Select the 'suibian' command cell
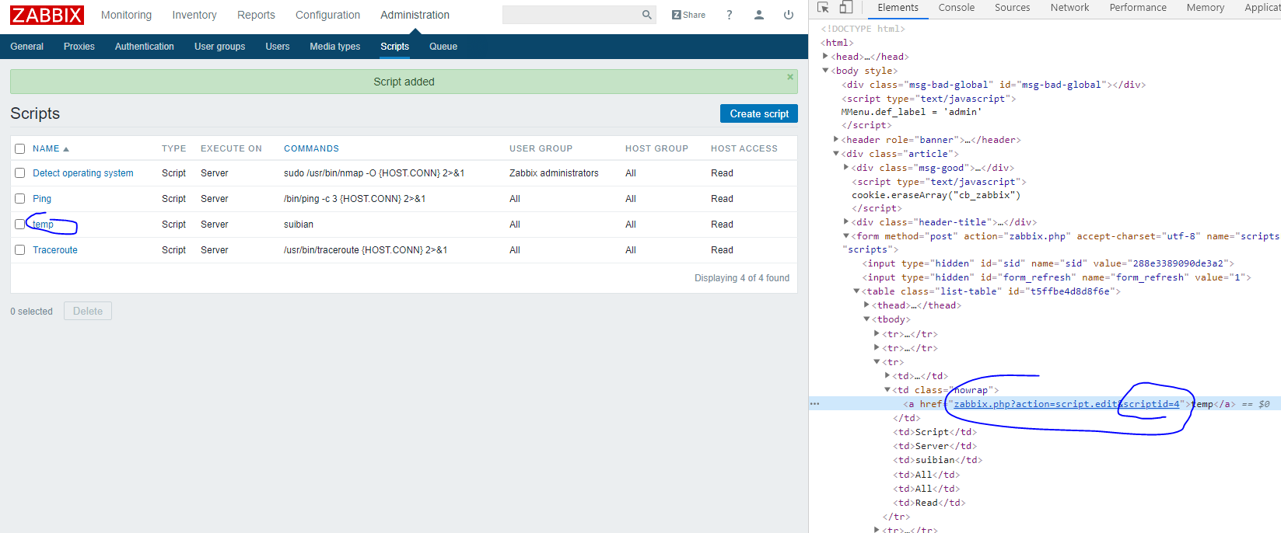 pyautogui.click(x=299, y=225)
